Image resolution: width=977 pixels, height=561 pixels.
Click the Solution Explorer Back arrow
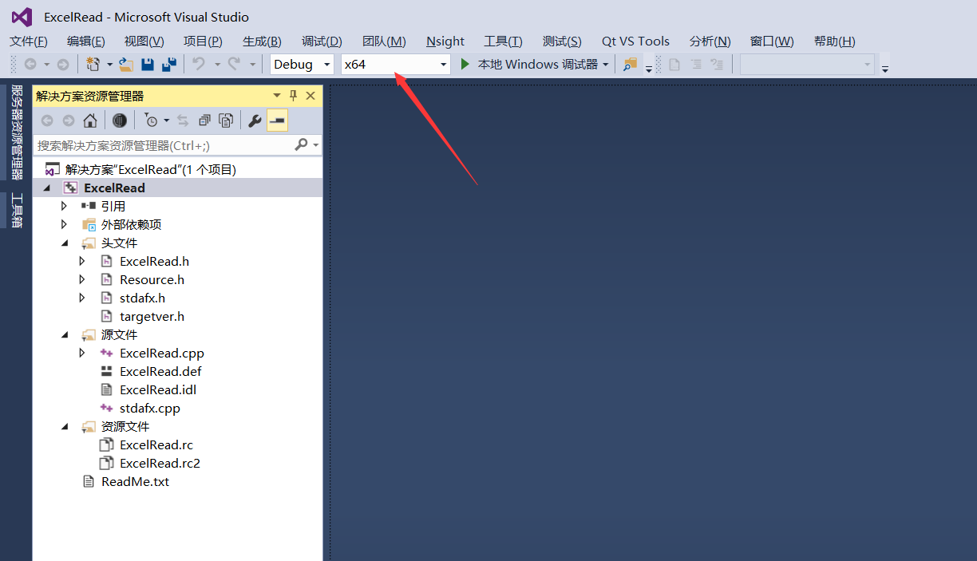pos(47,120)
